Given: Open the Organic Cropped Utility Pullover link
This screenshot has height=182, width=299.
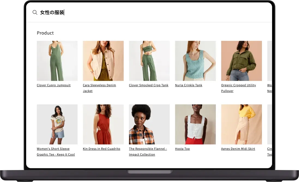Looking at the screenshot, I should pyautogui.click(x=238, y=88).
